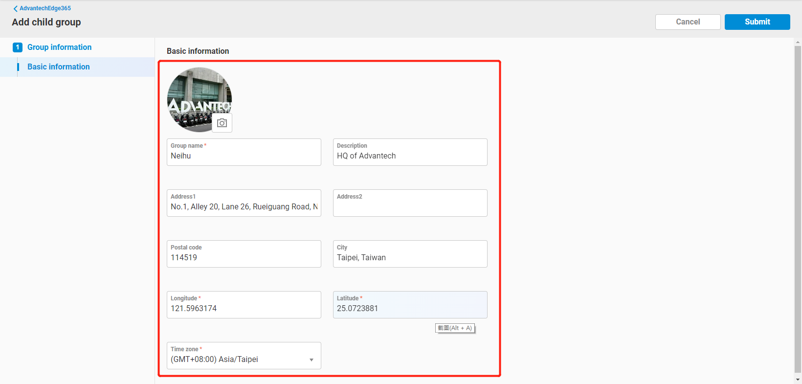
Task: Select Group information step in sidebar
Action: (59, 47)
